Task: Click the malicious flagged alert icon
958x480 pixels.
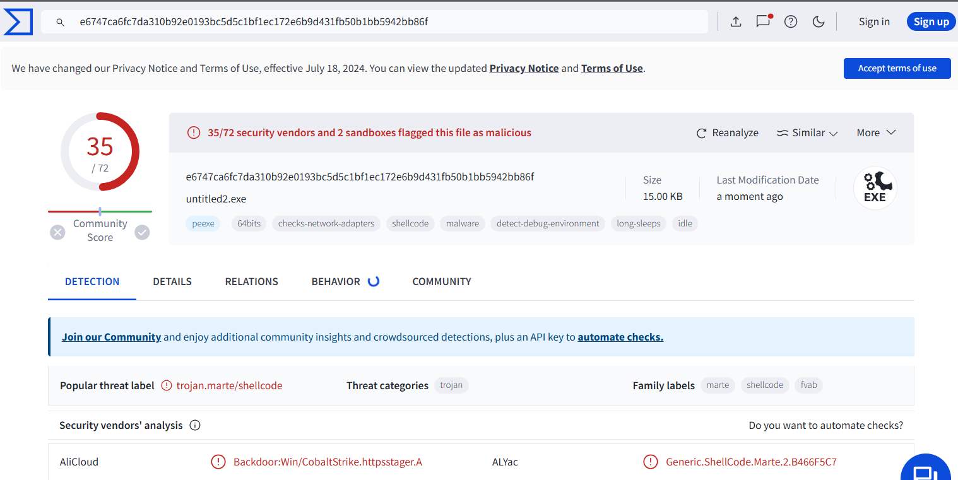Action: click(194, 133)
